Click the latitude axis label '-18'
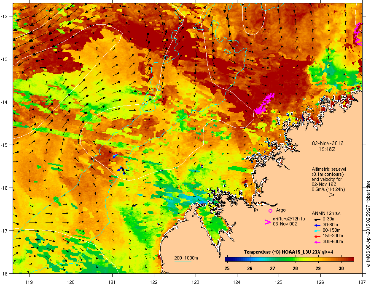The image size is (371, 286). (x=4, y=273)
